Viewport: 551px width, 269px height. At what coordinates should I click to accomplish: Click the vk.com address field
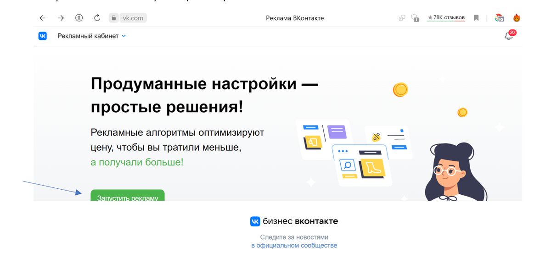point(132,18)
